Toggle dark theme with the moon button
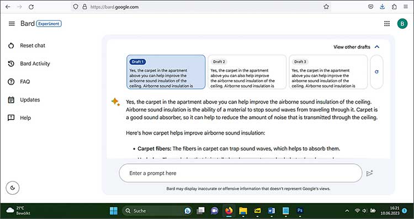Viewport: 414px width, 219px height. [13, 188]
